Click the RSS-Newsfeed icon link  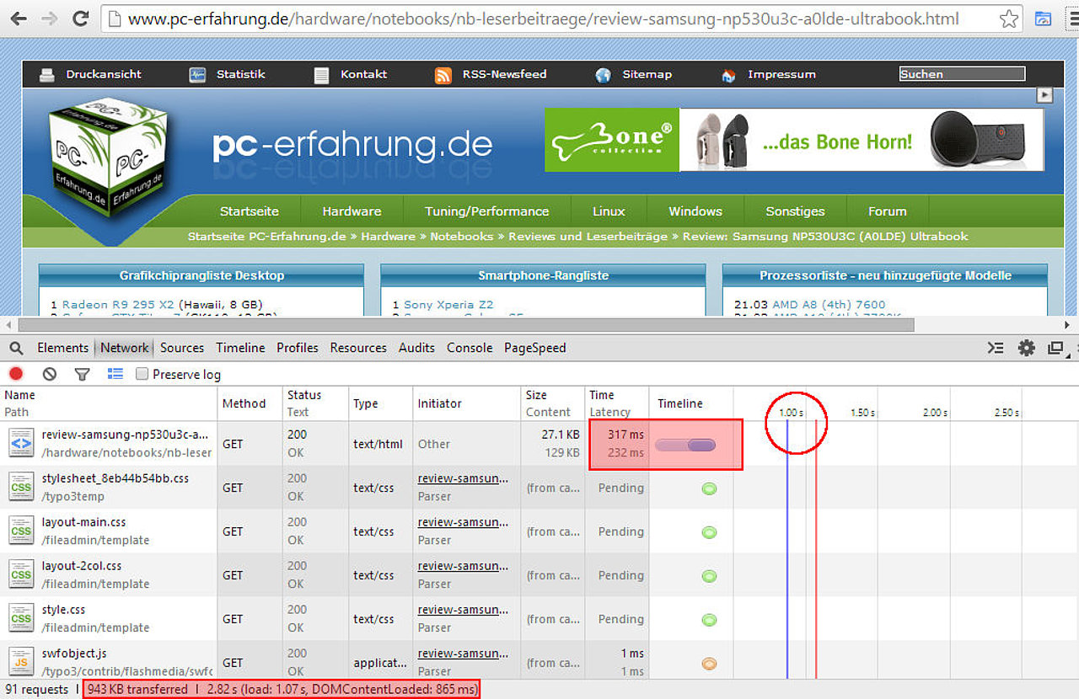[x=443, y=75]
